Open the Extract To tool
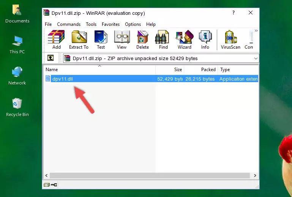292x197 pixels. click(x=79, y=40)
